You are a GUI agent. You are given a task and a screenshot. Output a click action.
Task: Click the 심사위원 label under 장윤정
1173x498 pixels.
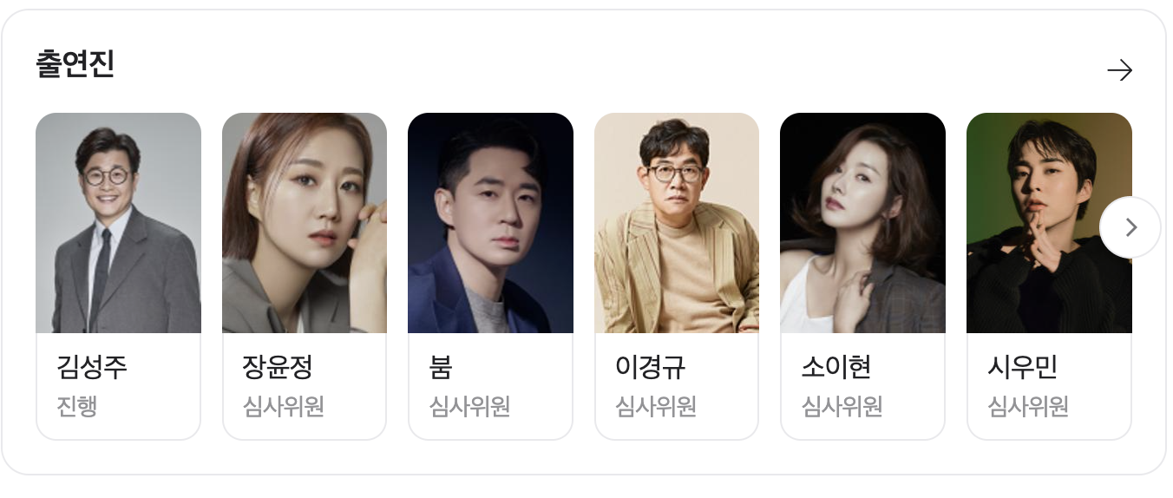click(x=283, y=406)
